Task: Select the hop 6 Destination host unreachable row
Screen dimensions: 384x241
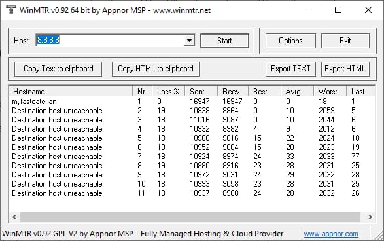Action: [x=192, y=147]
